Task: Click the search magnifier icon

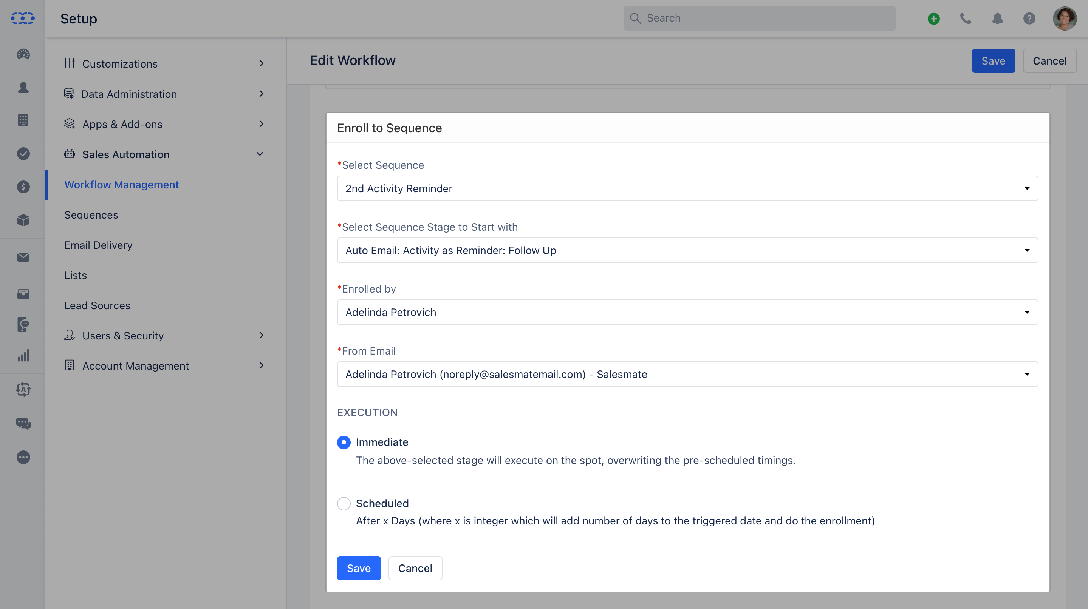Action: pos(635,18)
